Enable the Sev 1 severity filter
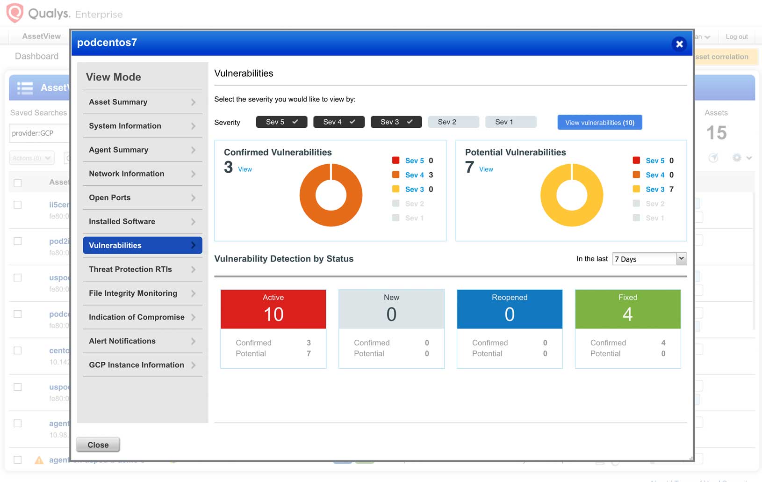762x482 pixels. (x=510, y=122)
